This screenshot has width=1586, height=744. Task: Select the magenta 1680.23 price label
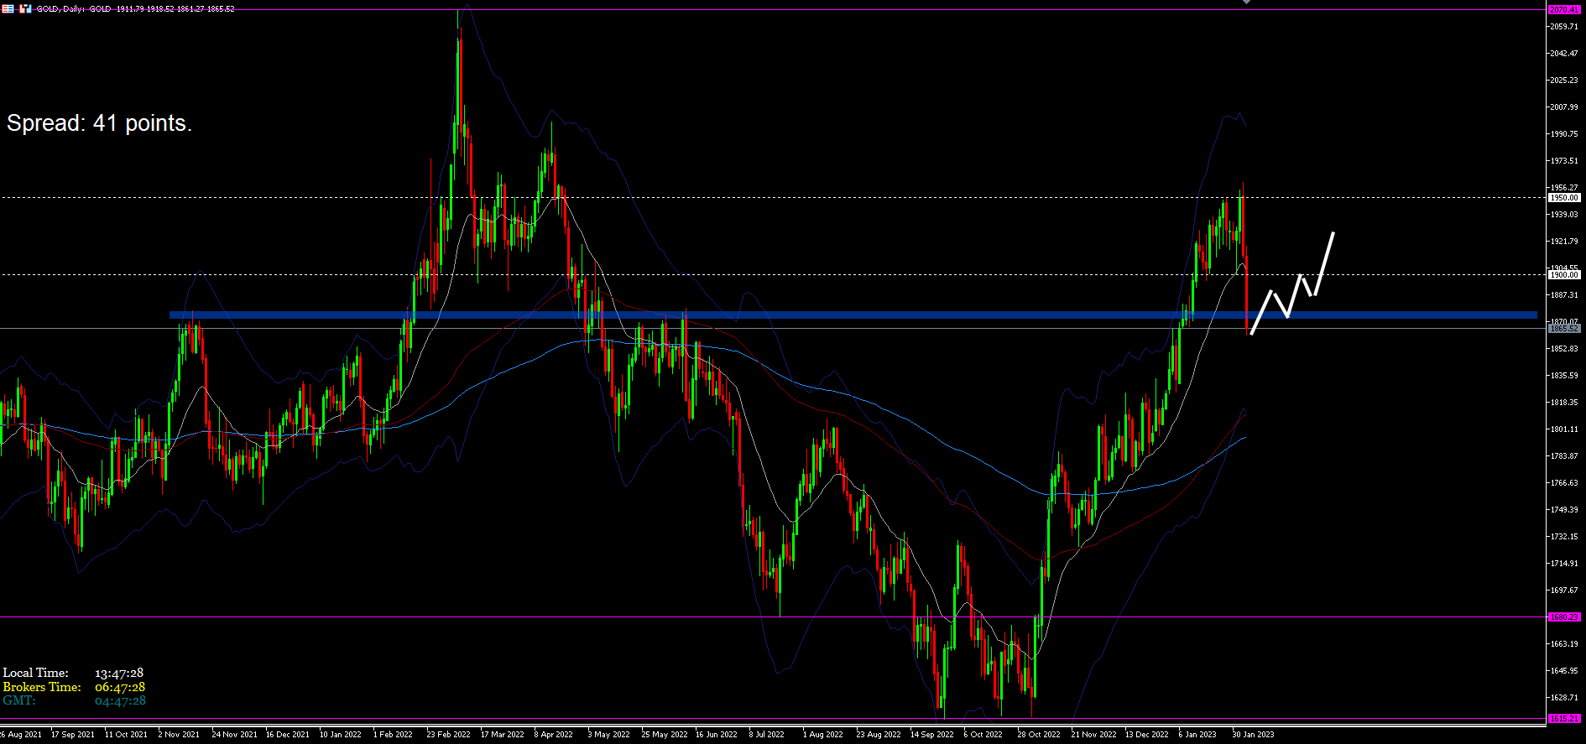[1564, 617]
